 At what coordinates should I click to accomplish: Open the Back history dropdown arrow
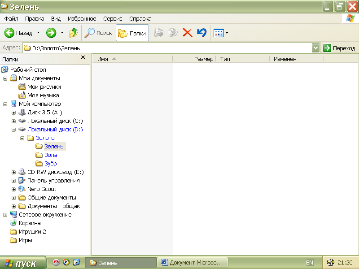click(38, 33)
